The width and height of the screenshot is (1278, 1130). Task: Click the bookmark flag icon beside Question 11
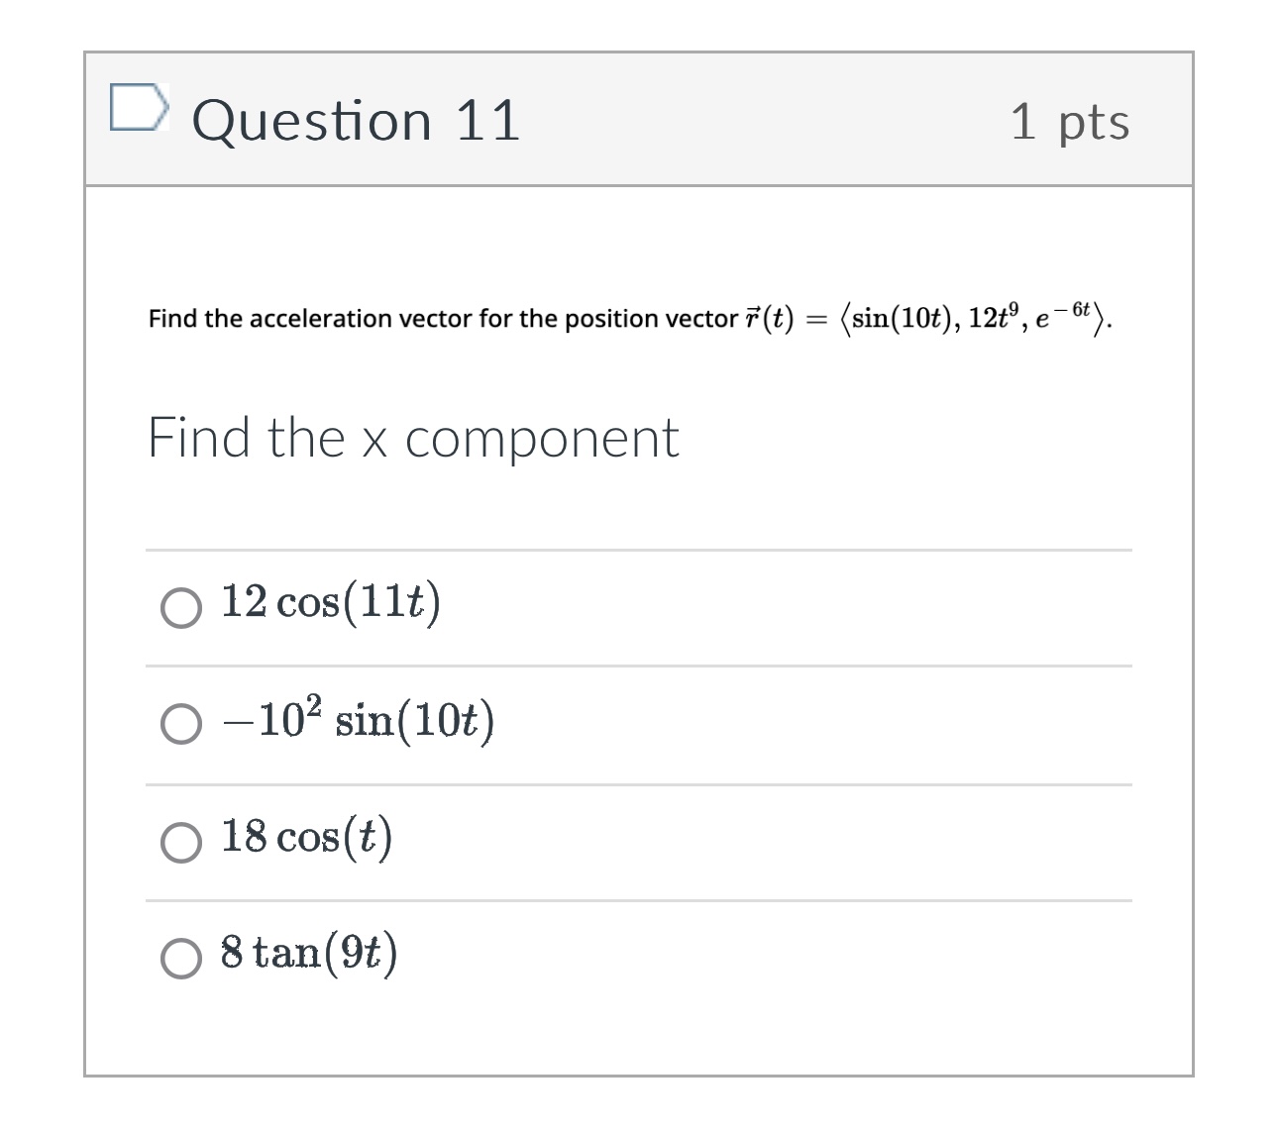click(x=142, y=109)
